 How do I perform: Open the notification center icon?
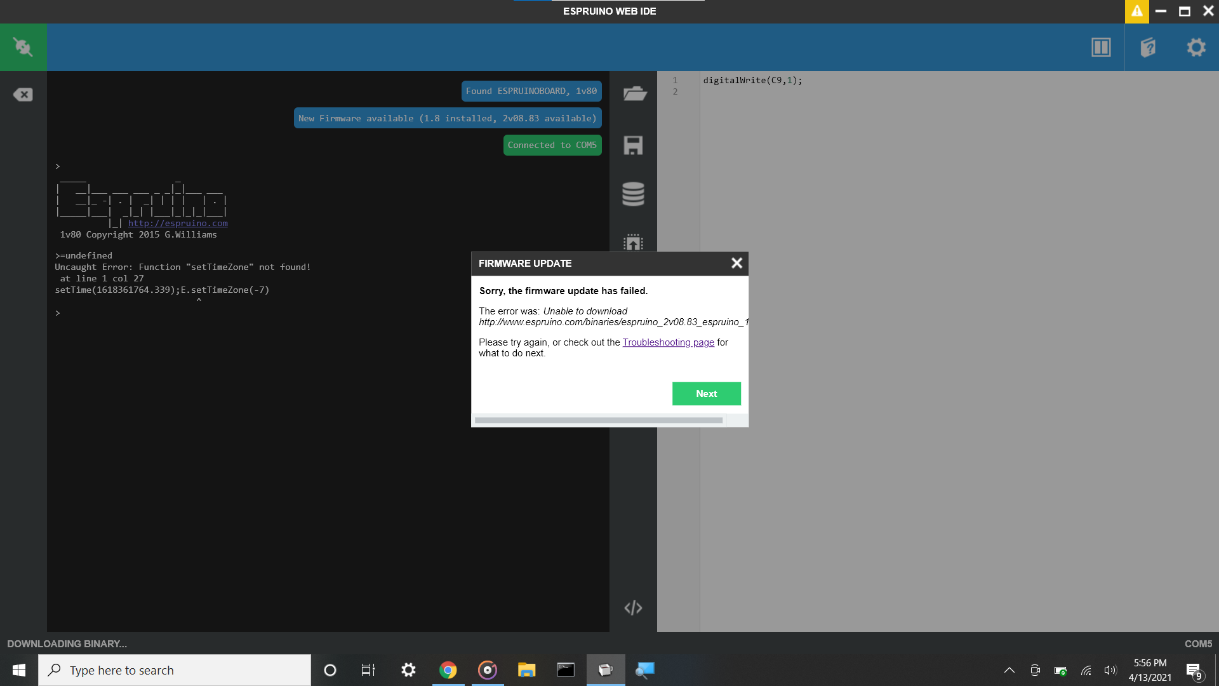[x=1194, y=671]
